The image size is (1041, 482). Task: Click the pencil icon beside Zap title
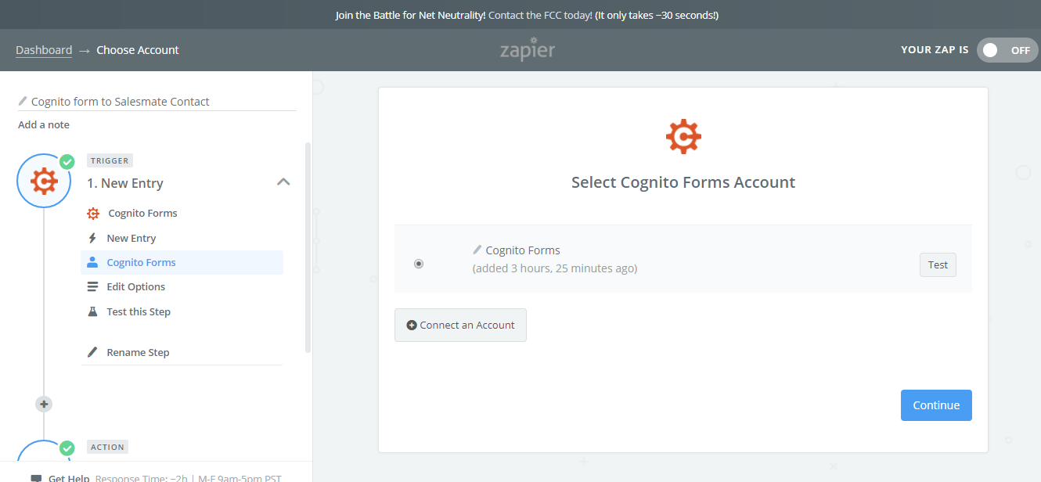coord(23,101)
